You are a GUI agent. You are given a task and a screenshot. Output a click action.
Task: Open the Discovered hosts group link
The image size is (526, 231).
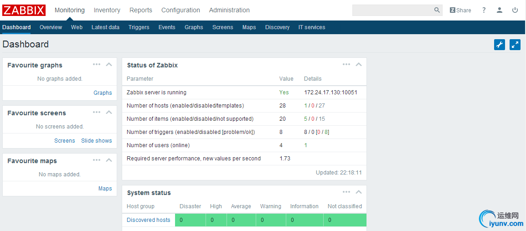[148, 220]
